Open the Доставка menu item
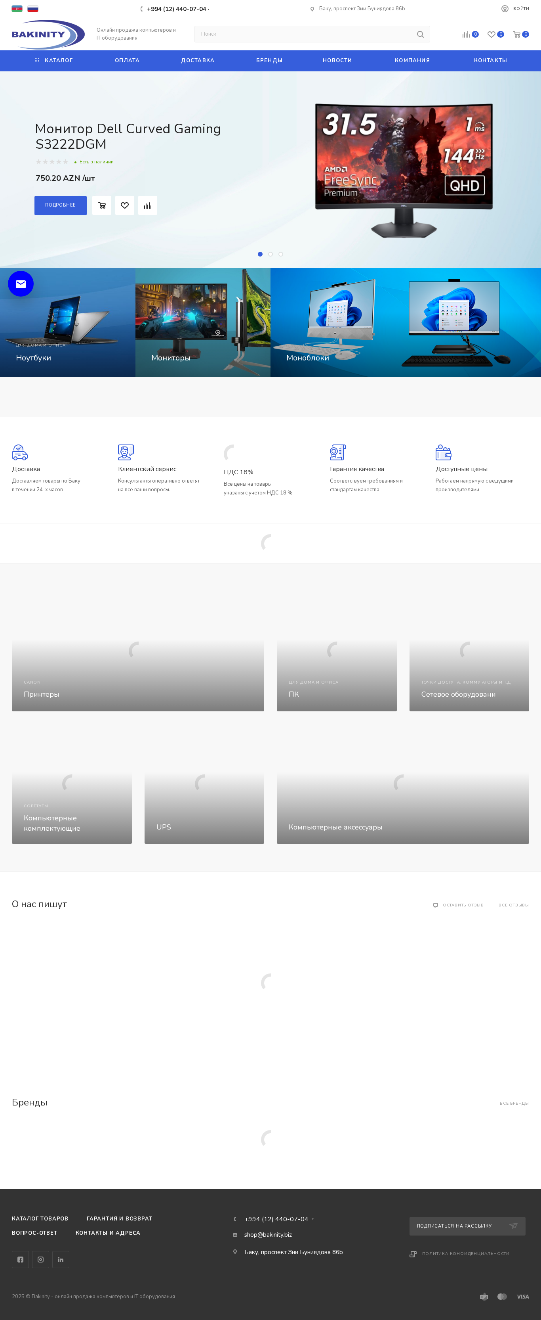541x1320 pixels. [x=198, y=60]
